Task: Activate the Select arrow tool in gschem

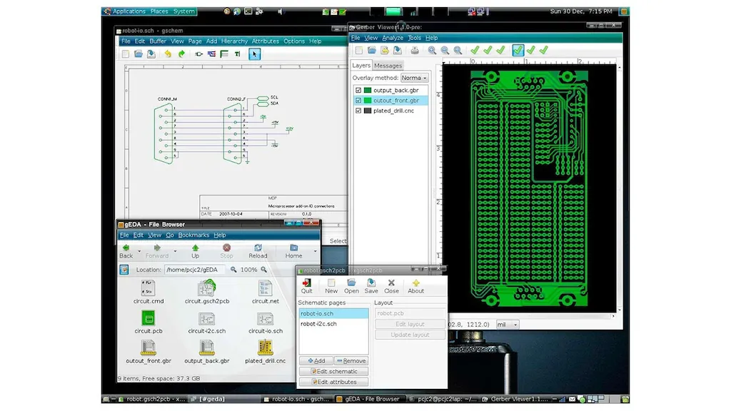Action: coord(254,54)
